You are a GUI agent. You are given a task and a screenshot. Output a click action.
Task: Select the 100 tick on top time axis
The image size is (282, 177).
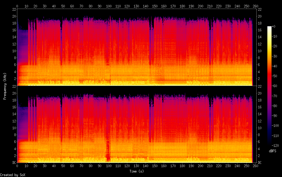tap(109, 6)
